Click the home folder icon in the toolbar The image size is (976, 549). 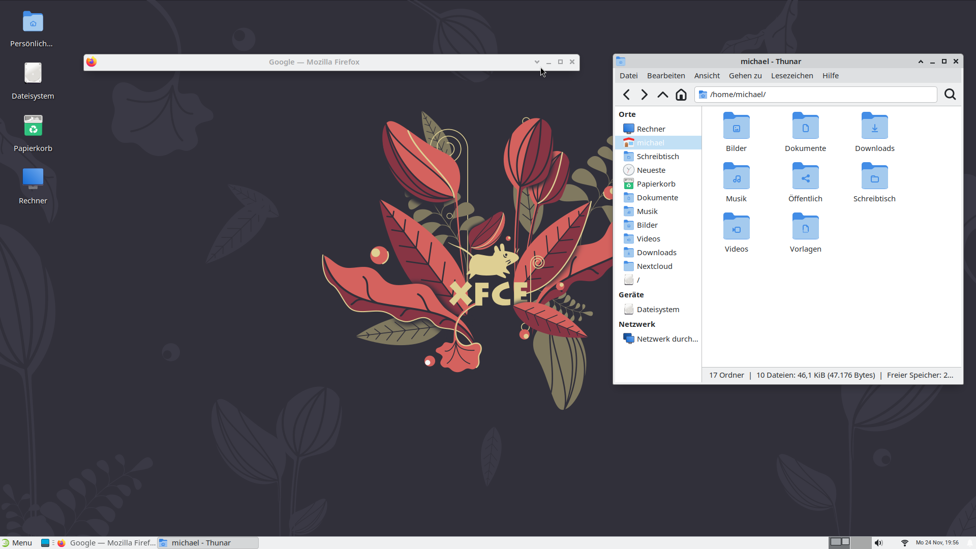681,95
